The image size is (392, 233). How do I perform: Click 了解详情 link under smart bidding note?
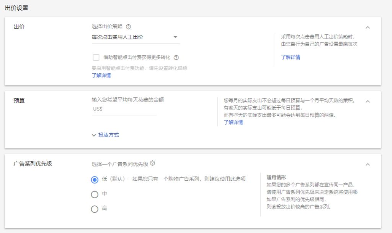101,76
